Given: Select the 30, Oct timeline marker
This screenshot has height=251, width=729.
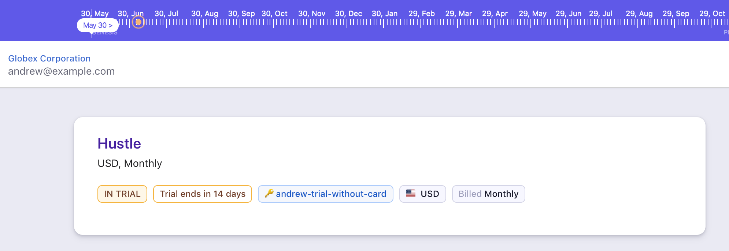Looking at the screenshot, I should (x=274, y=14).
